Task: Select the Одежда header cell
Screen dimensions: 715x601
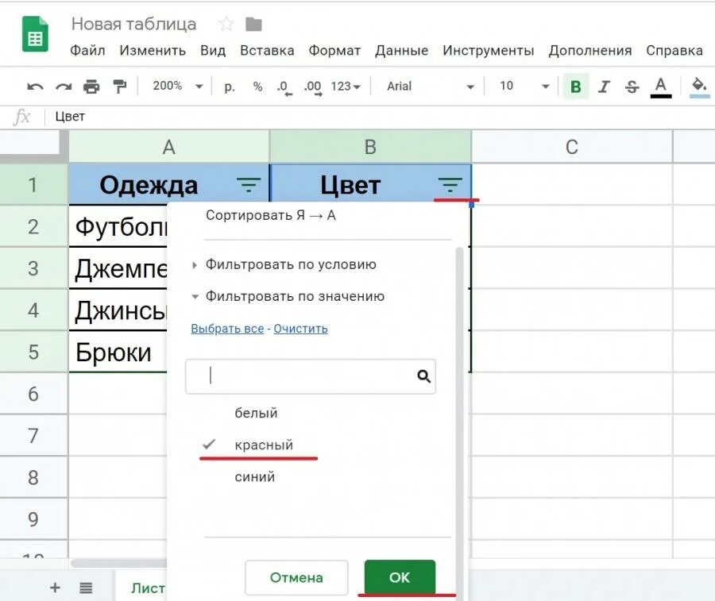Action: click(x=168, y=184)
